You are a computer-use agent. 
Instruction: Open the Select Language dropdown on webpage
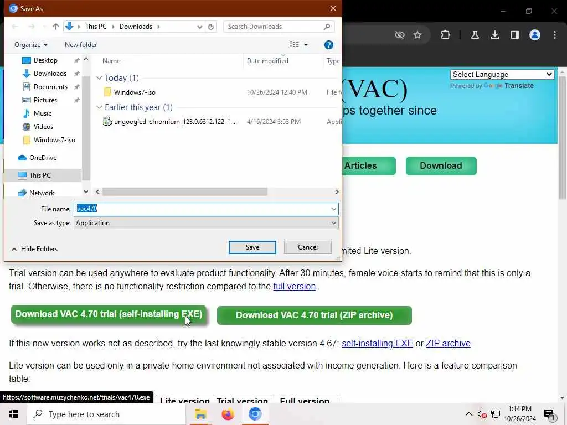click(x=502, y=75)
